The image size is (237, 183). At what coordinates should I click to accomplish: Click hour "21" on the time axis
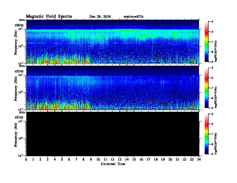pos(177,159)
